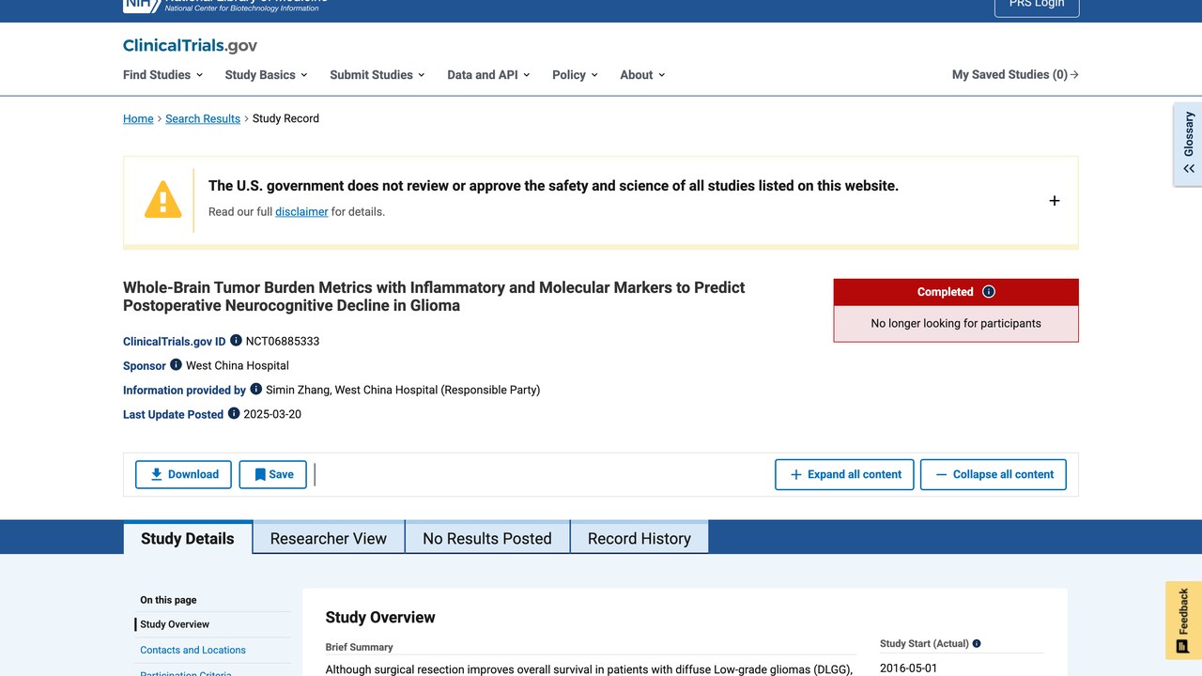
Task: Click info icon next to Sponsor
Action: pyautogui.click(x=176, y=364)
